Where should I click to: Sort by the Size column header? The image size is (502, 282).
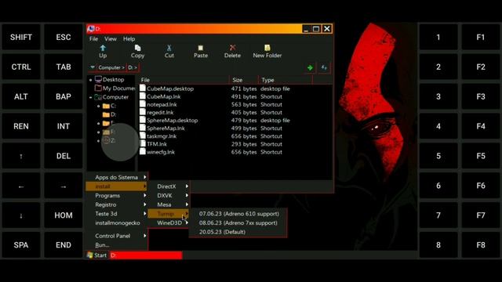(x=244, y=80)
